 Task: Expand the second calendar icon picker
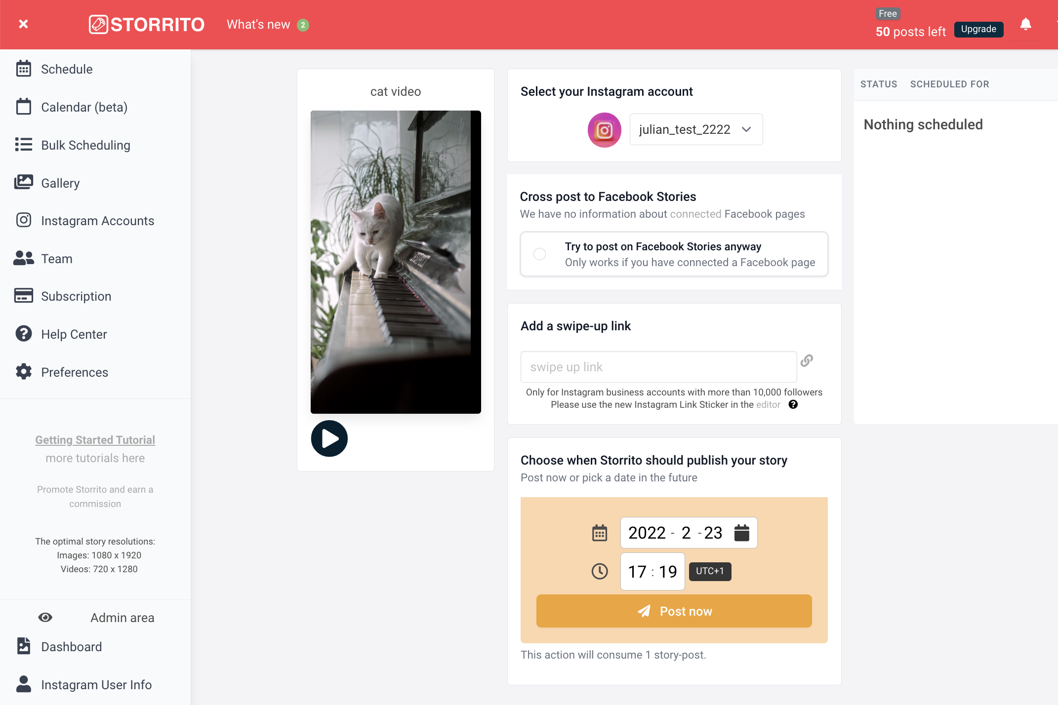[x=741, y=533]
